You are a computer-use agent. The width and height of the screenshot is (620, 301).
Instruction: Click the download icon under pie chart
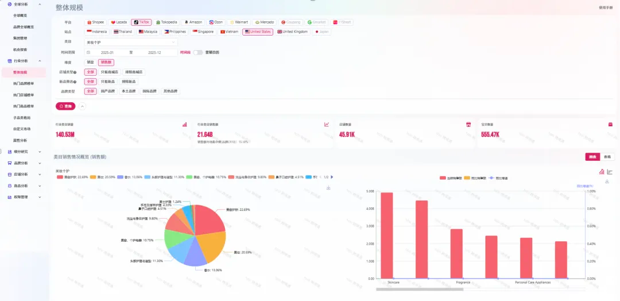328,188
